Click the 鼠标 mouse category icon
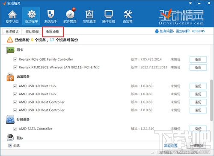This screenshot has width=214, height=156. (x=10, y=137)
